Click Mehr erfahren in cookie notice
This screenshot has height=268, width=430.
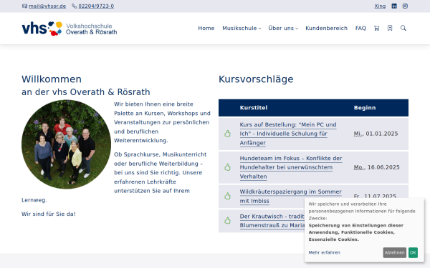(x=325, y=252)
